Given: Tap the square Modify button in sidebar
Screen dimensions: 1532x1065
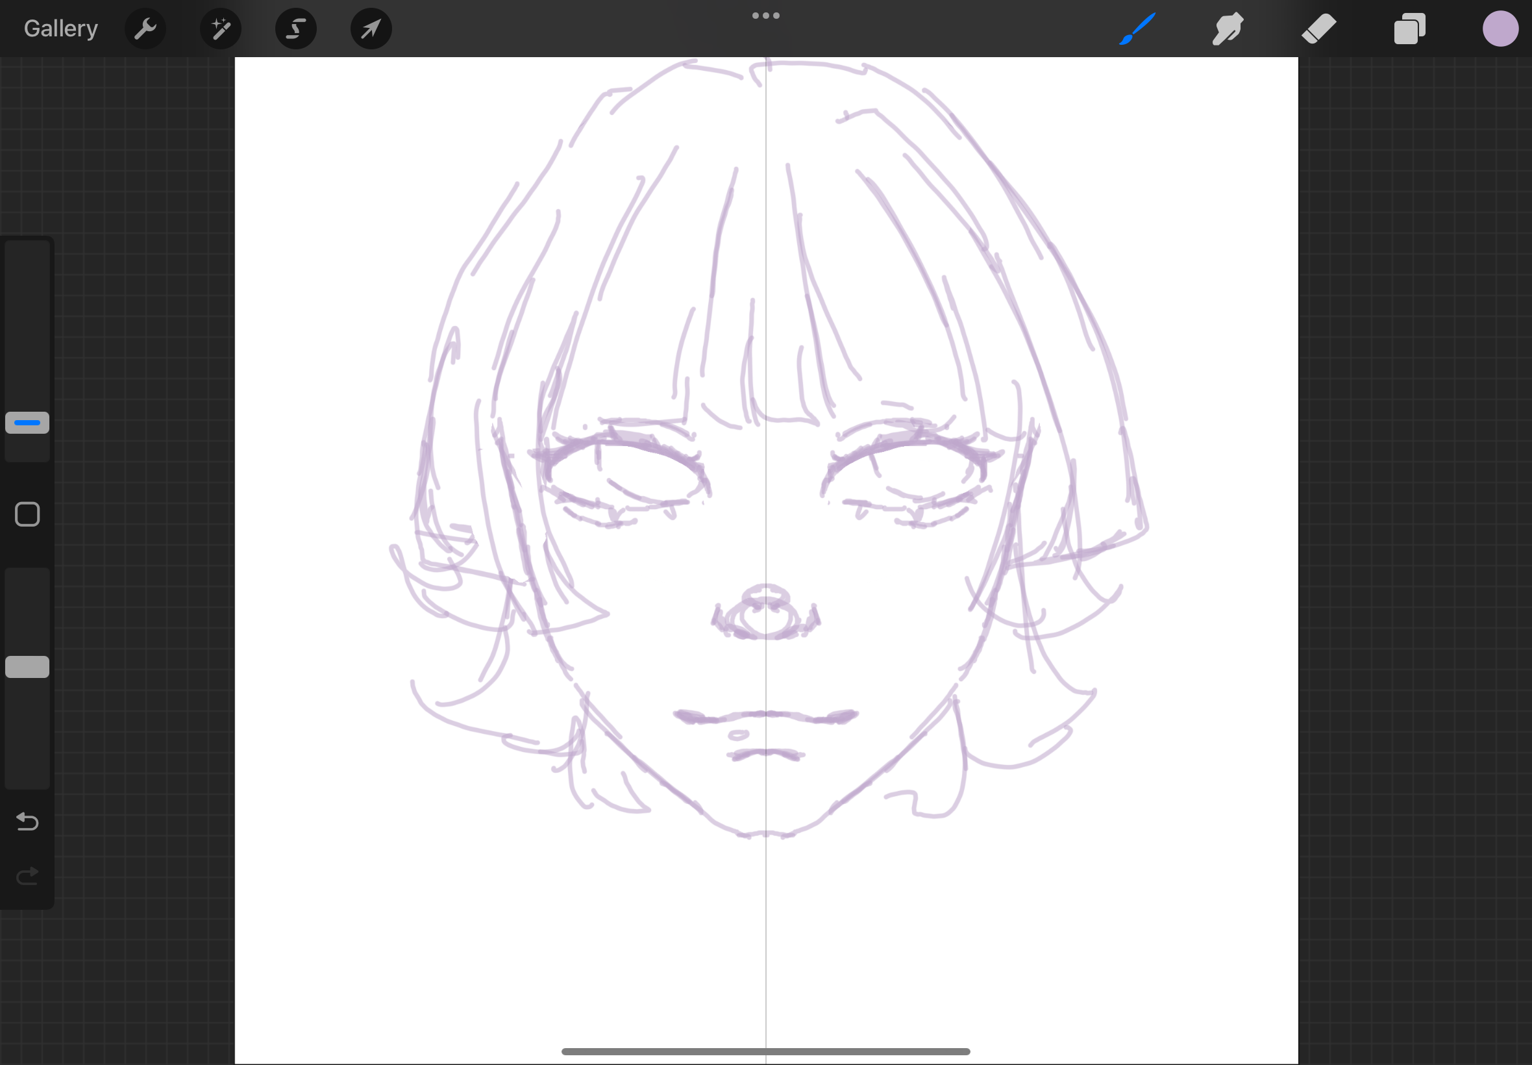Looking at the screenshot, I should pyautogui.click(x=27, y=514).
